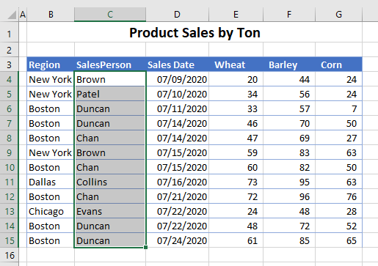Image resolution: width=378 pixels, height=266 pixels.
Task: Select the Barley value 70 cell
Action: pos(289,123)
